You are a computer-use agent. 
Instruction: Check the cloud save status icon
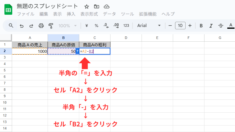tap(107, 6)
